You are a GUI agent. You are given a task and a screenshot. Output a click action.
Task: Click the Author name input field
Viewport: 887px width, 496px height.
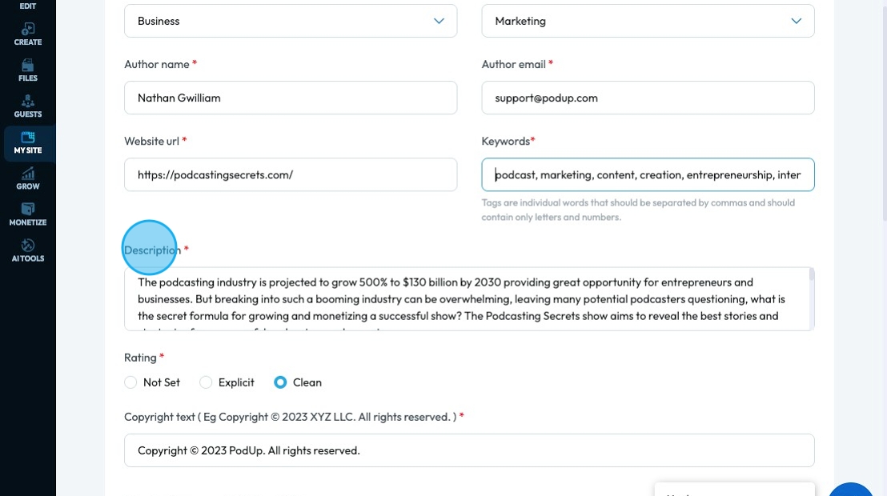click(x=291, y=98)
